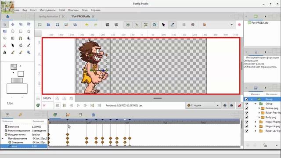Play the animation
The width and height of the screenshot is (281, 158).
pos(78,105)
